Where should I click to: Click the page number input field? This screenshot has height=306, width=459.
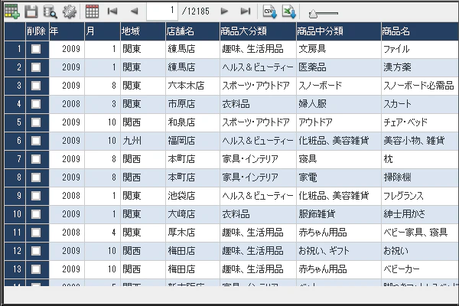[x=162, y=11]
